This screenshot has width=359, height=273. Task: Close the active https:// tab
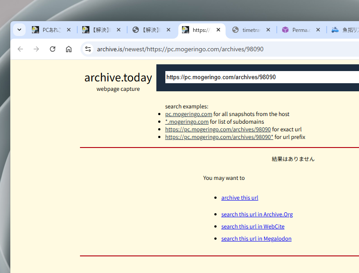(218, 30)
